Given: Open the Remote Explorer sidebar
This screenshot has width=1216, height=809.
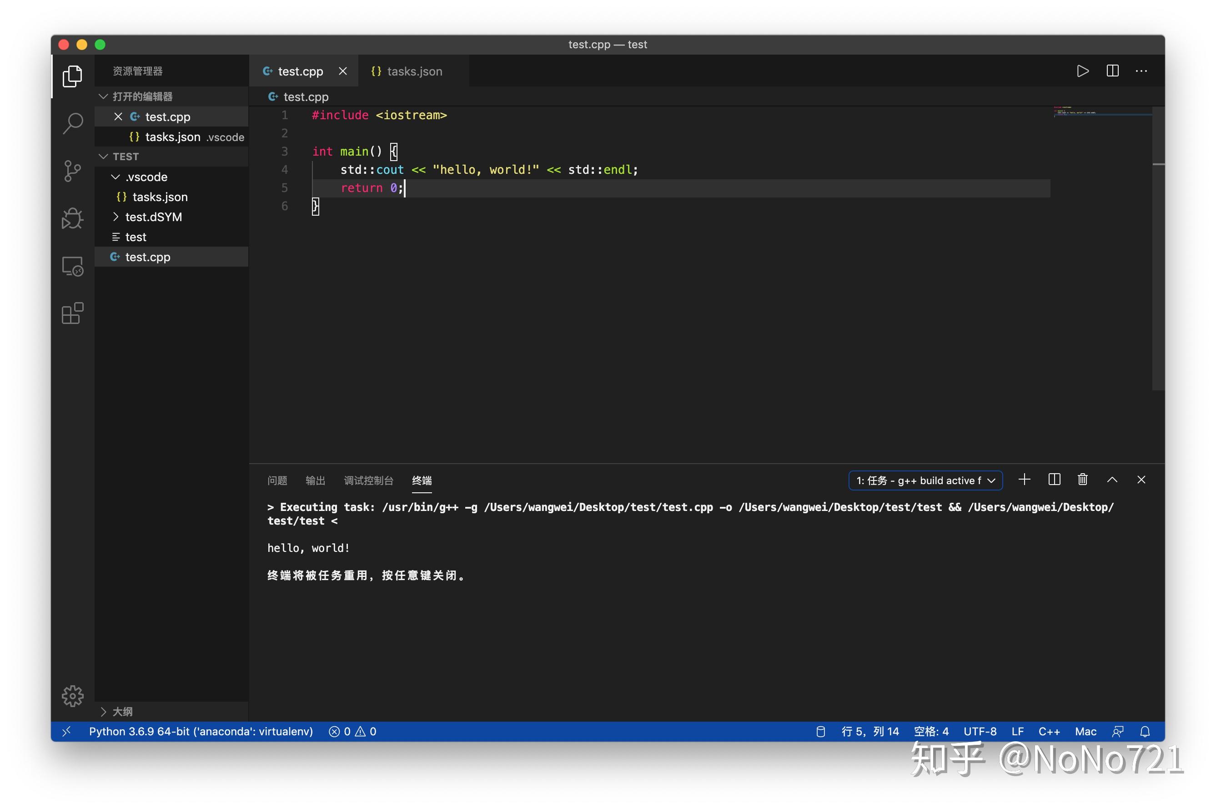Looking at the screenshot, I should point(72,266).
